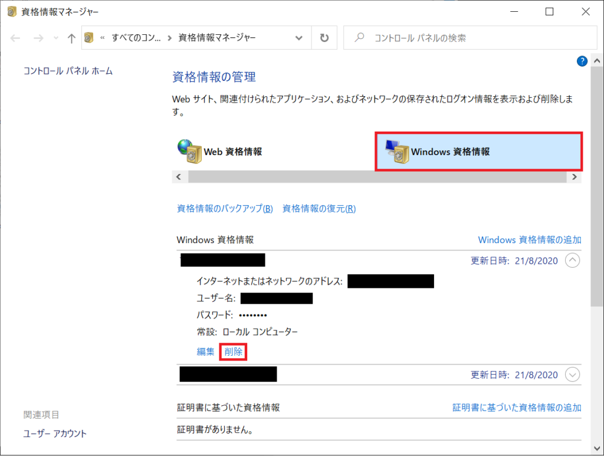604x456 pixels.
Task: Collapse the first expanded credential entry
Action: click(x=572, y=260)
